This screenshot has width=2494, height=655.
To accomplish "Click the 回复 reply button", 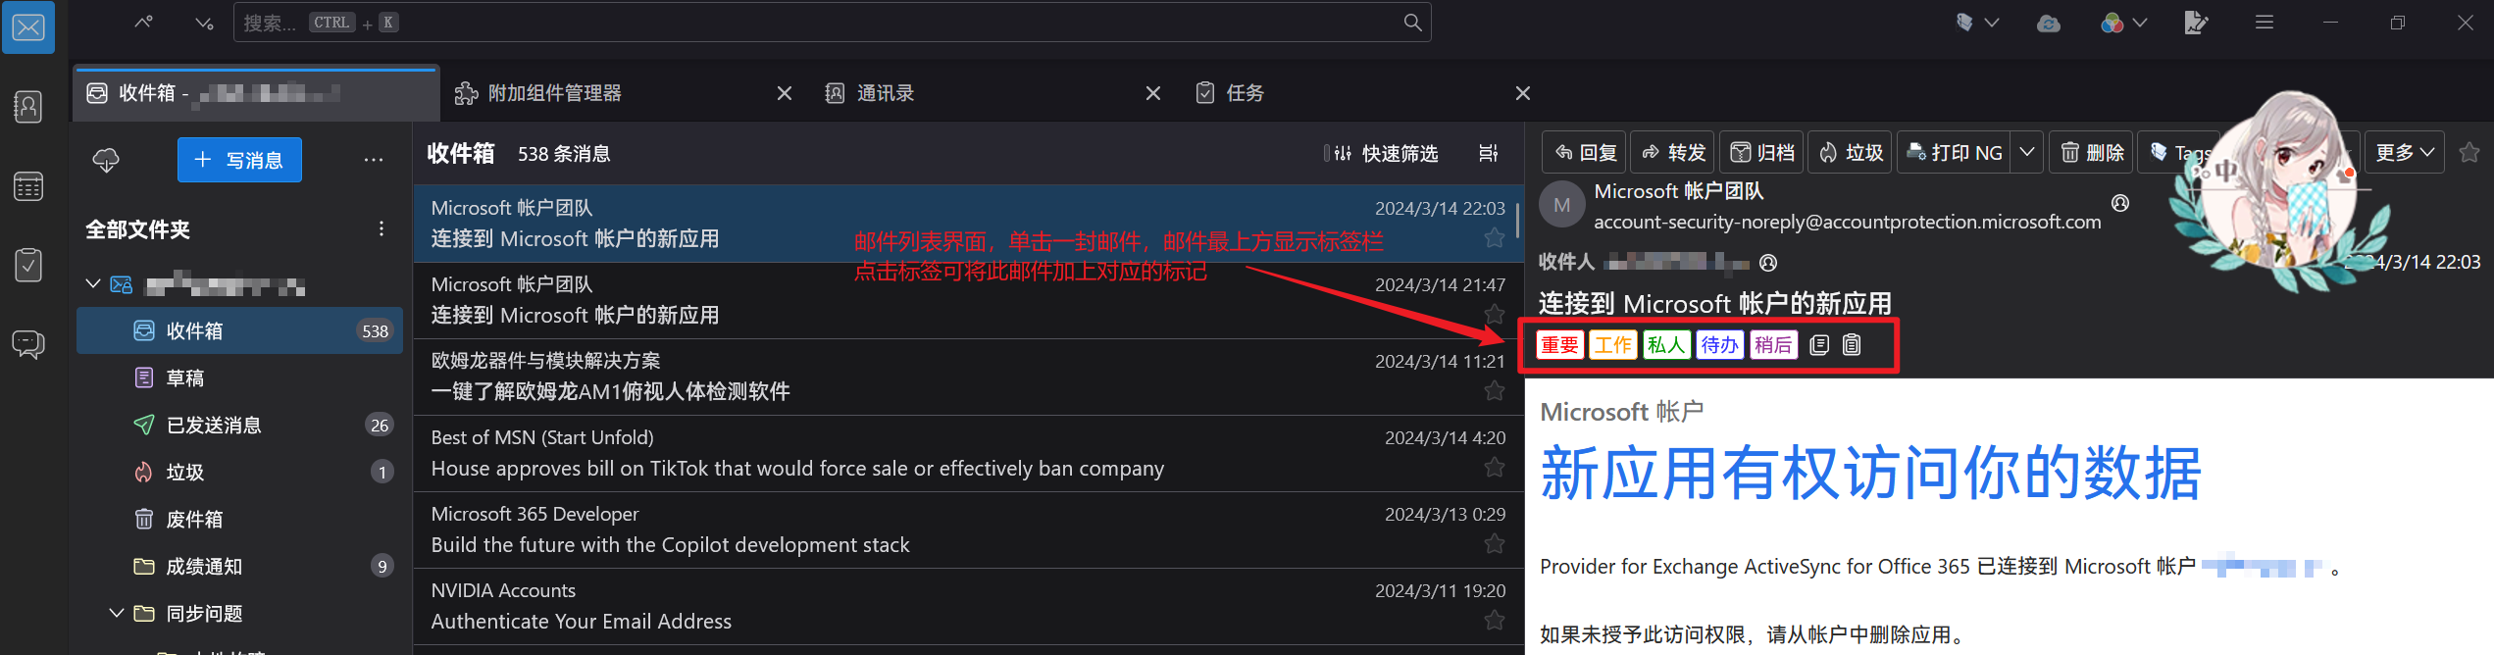I will (1585, 152).
